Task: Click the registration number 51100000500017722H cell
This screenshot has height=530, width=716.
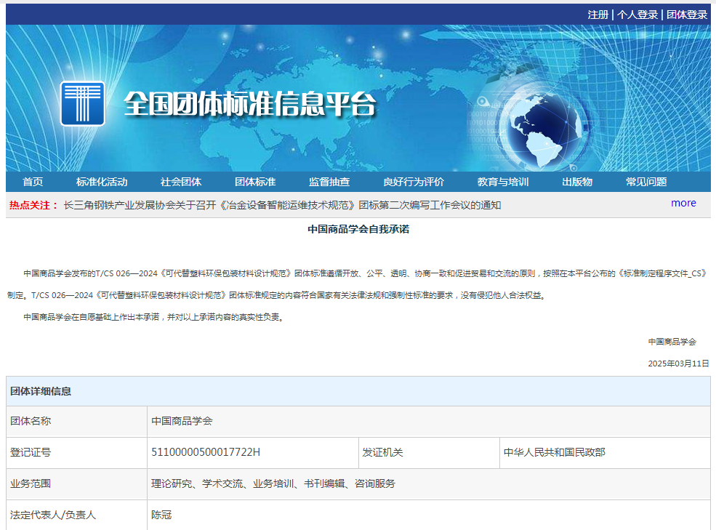Action: tap(206, 452)
